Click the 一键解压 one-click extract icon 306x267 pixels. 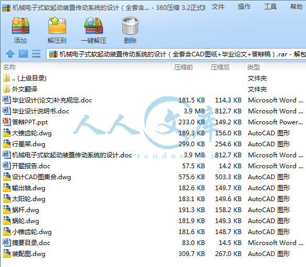[x=94, y=26]
